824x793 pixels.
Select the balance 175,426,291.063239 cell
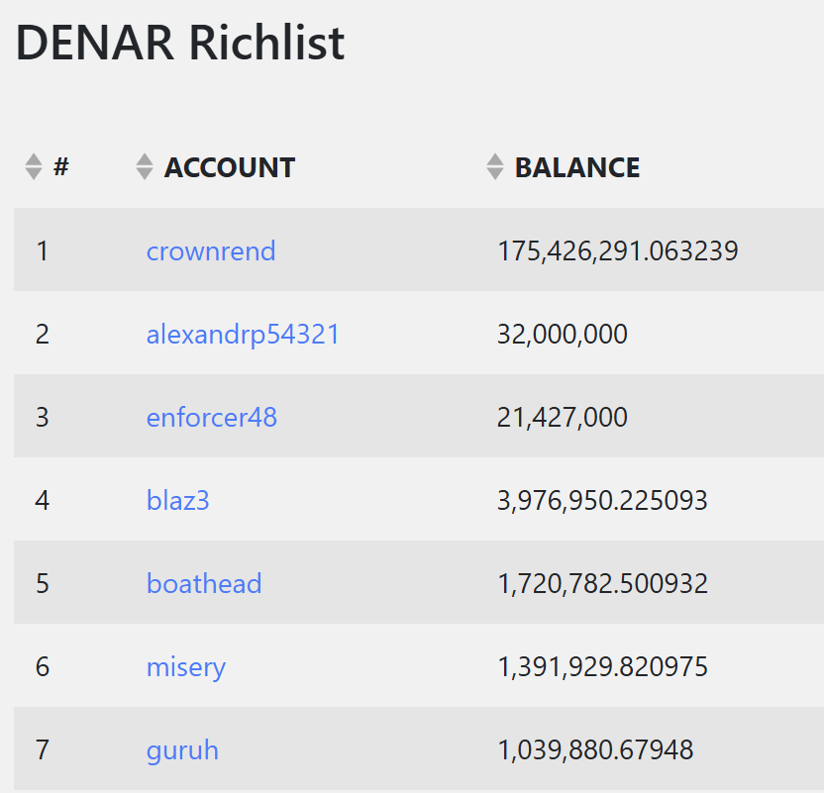click(617, 250)
